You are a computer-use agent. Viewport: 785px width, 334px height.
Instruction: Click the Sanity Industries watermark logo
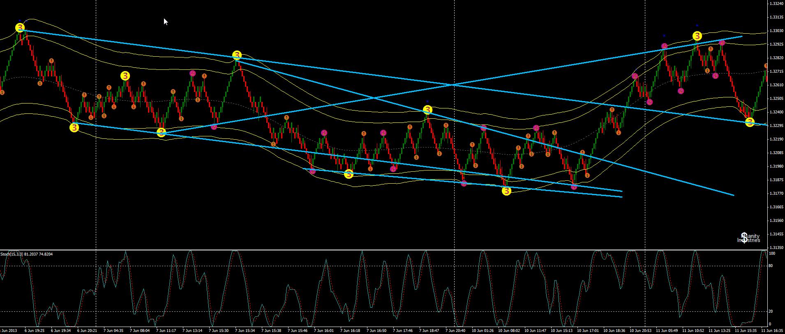point(750,238)
